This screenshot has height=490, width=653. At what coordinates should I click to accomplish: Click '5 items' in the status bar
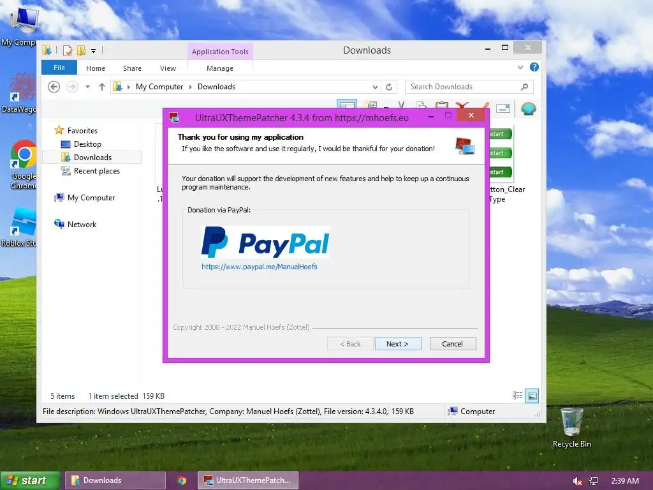(62, 396)
